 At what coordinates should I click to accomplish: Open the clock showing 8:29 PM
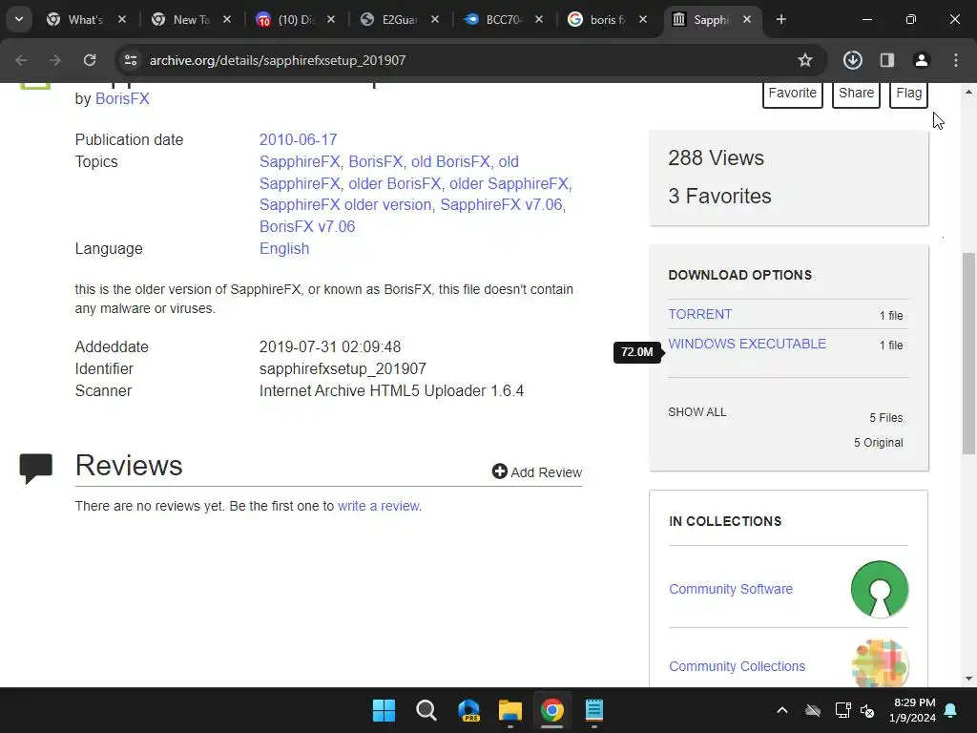912,710
